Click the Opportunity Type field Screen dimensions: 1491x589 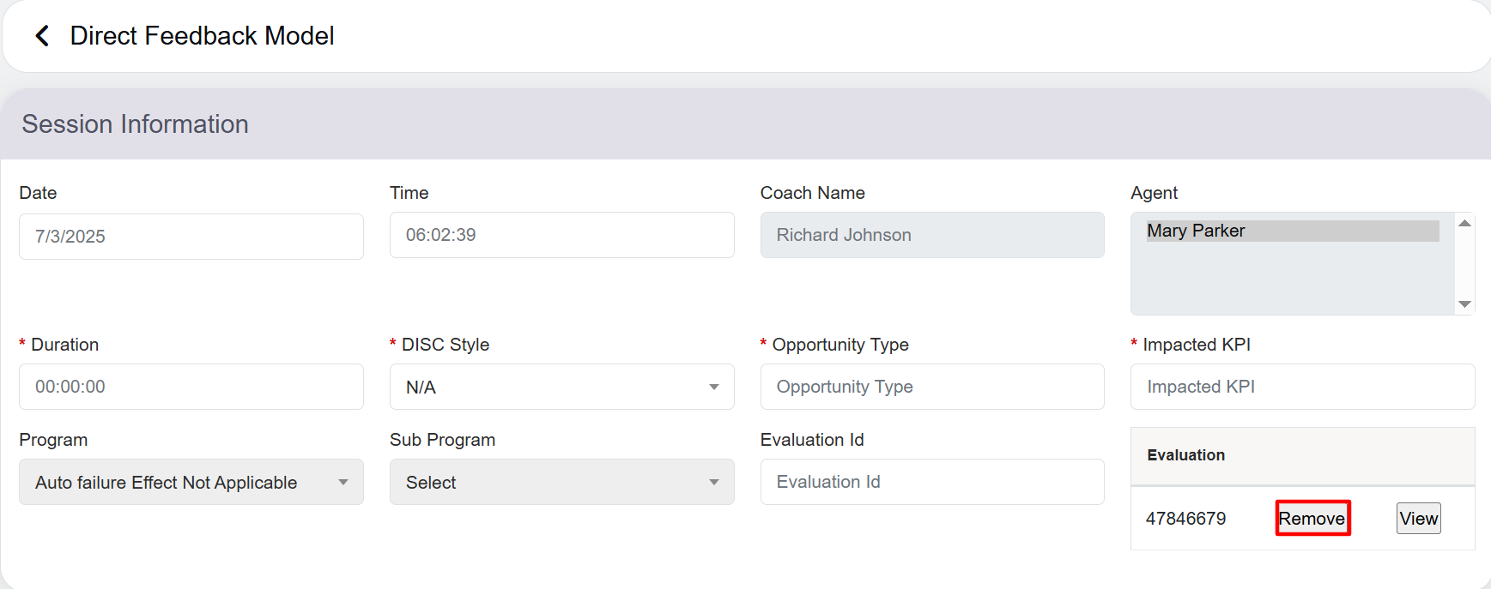pos(931,387)
